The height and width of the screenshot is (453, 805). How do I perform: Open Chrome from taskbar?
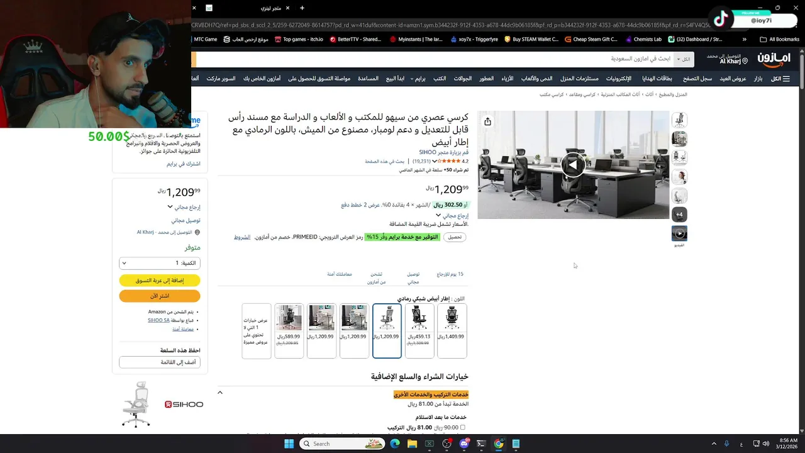(498, 444)
